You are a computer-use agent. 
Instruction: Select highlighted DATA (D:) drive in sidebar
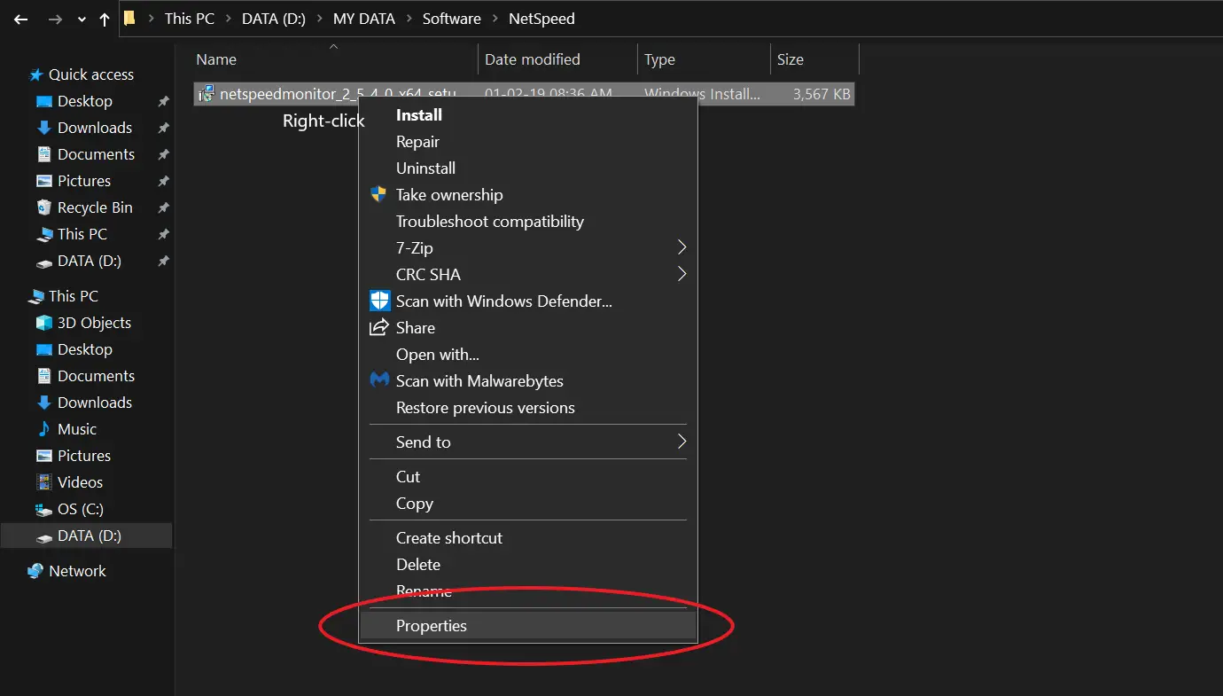(87, 536)
